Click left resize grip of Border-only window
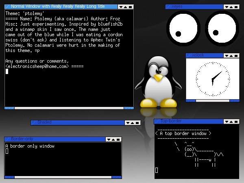Viewport: 244px width, 183px height. pos(9,177)
